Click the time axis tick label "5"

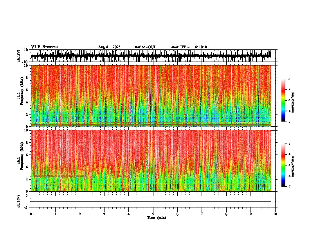pos(153,214)
